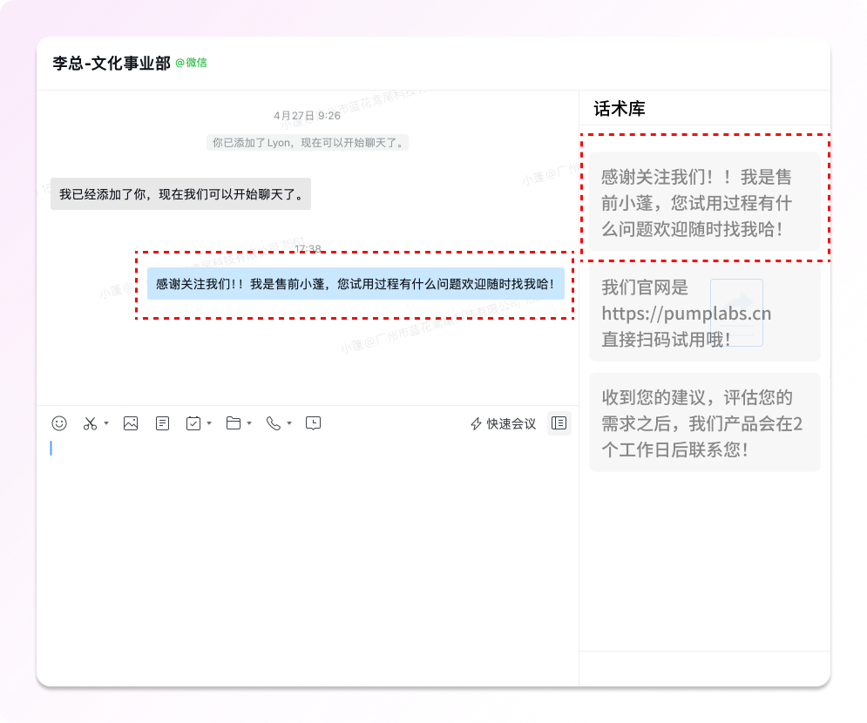867x723 pixels.
Task: Expand the task icon dropdown arrow
Action: click(x=209, y=423)
